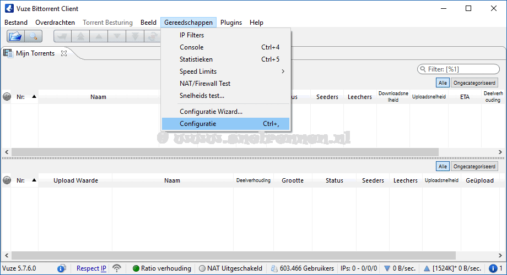Close the Mijn Torrents tab

[64, 53]
